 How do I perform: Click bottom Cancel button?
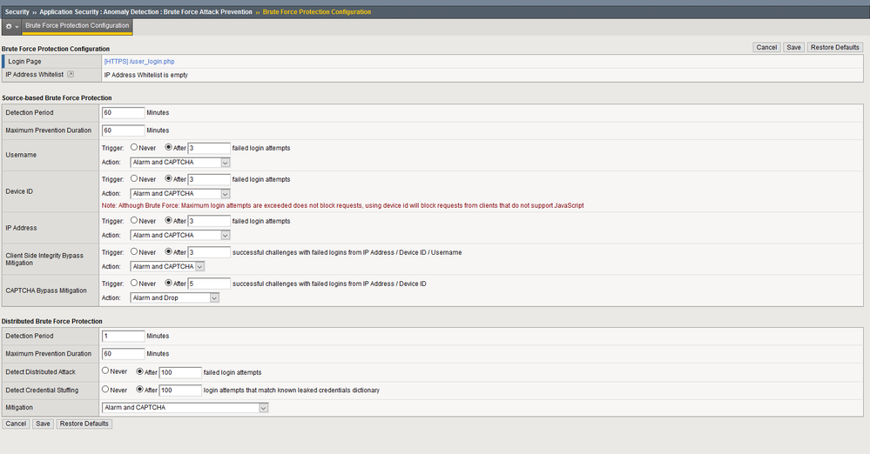[x=16, y=424]
